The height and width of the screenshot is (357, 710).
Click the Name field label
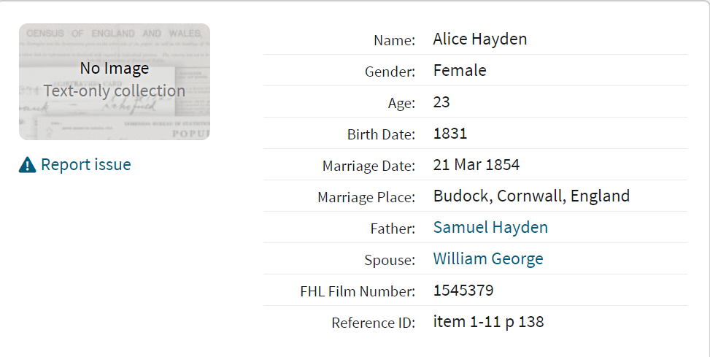pyautogui.click(x=394, y=41)
